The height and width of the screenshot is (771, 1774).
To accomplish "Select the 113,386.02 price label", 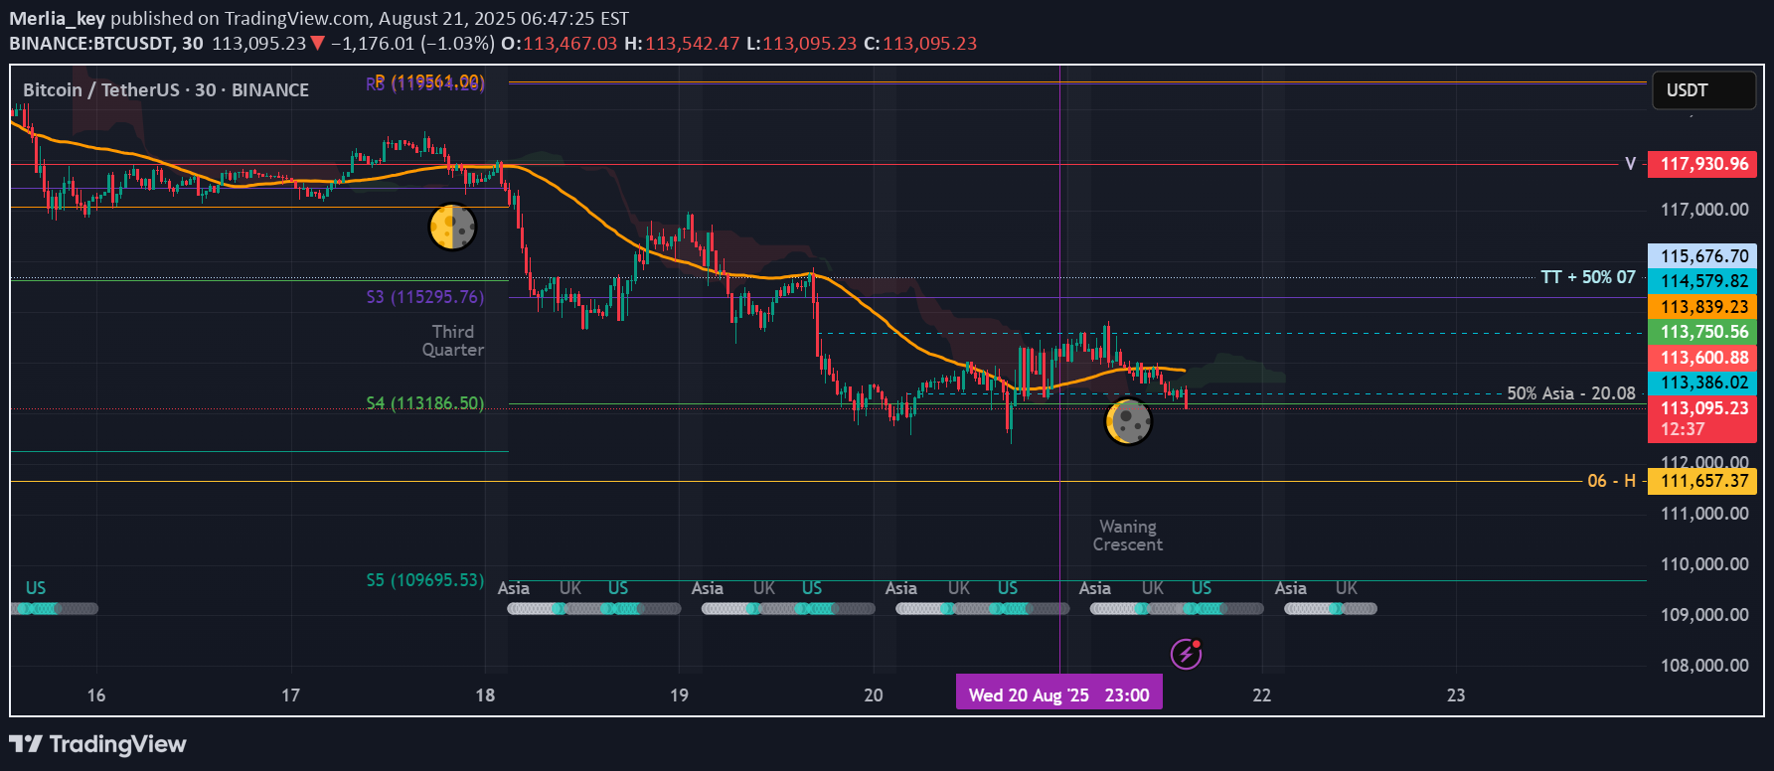I will pos(1702,383).
